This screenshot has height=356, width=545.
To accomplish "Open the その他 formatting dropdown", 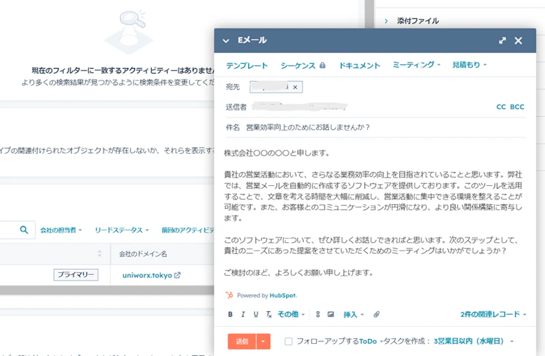I will click(x=291, y=314).
